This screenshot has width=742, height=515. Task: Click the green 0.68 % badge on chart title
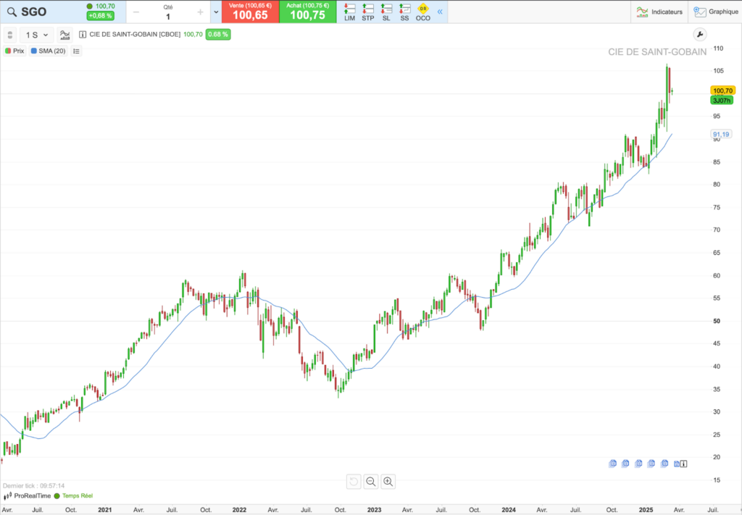[x=218, y=35]
